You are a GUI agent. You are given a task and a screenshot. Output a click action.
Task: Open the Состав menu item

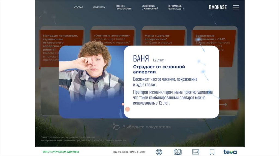tap(79, 7)
